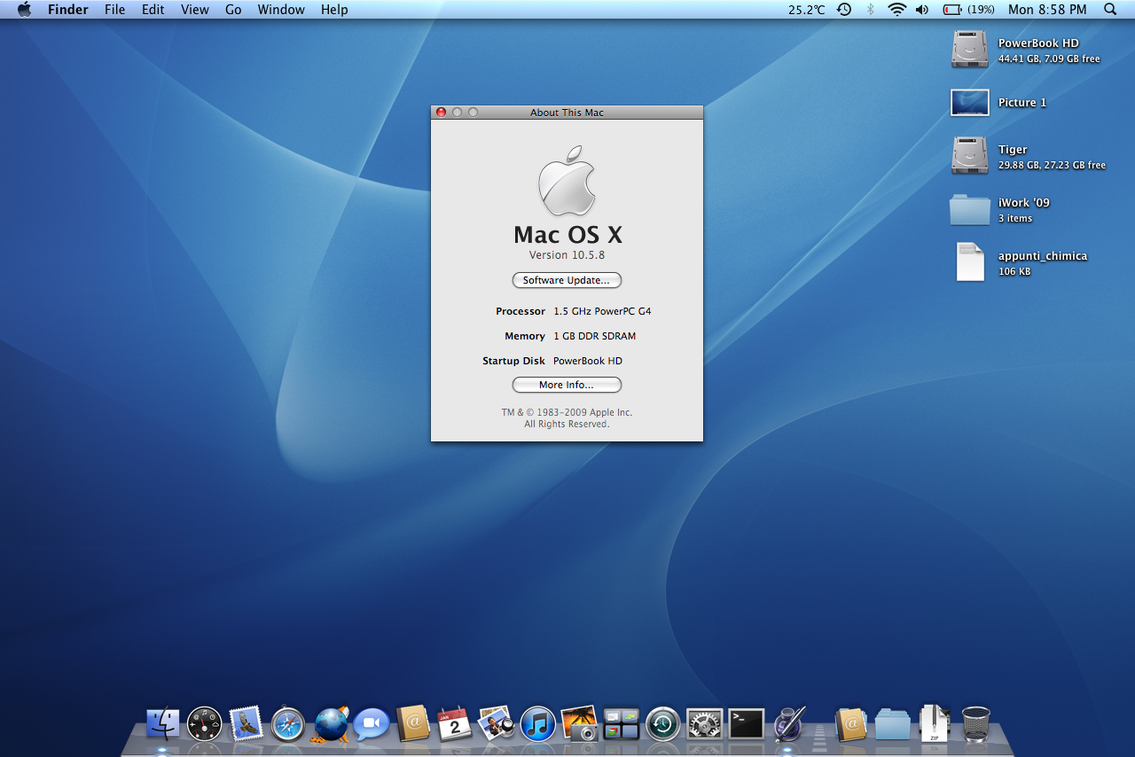Select the iWork '09 folder on desktop

click(x=969, y=209)
